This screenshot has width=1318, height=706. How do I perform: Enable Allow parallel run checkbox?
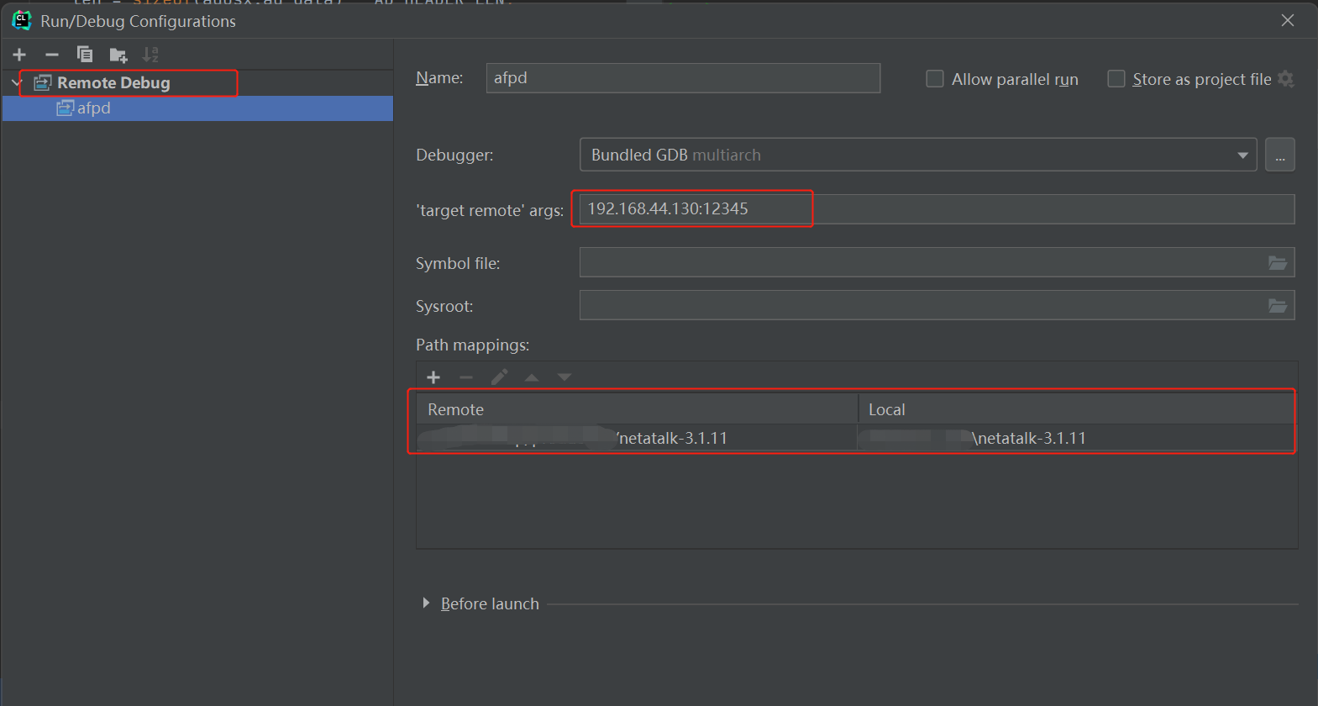[934, 79]
